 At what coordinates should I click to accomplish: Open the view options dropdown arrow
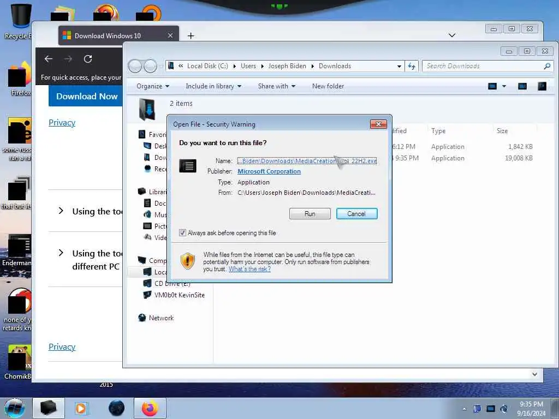(x=504, y=86)
